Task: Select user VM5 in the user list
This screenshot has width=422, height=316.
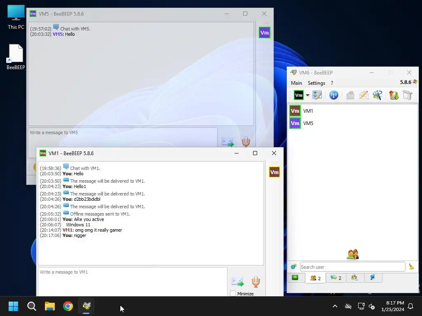Action: (353, 123)
